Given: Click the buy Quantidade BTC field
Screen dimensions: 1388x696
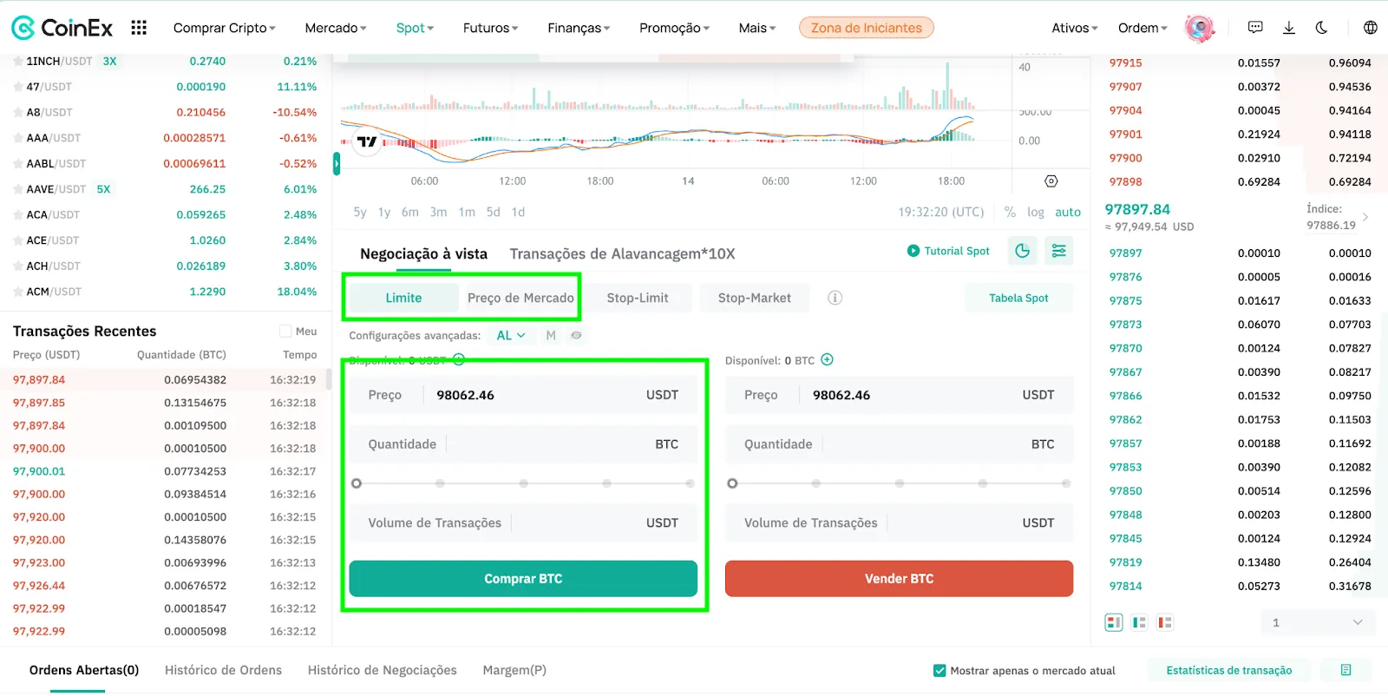Looking at the screenshot, I should pyautogui.click(x=523, y=443).
